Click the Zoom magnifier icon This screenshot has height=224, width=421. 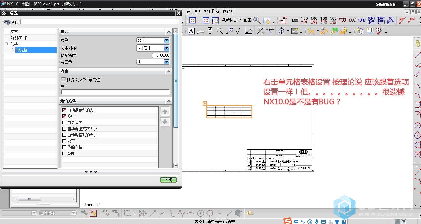pos(257,20)
